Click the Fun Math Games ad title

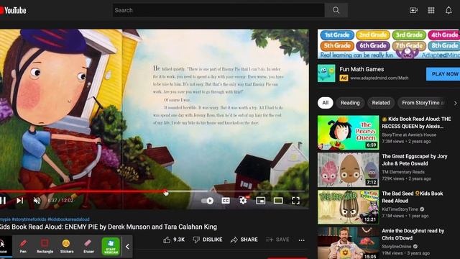click(362, 69)
